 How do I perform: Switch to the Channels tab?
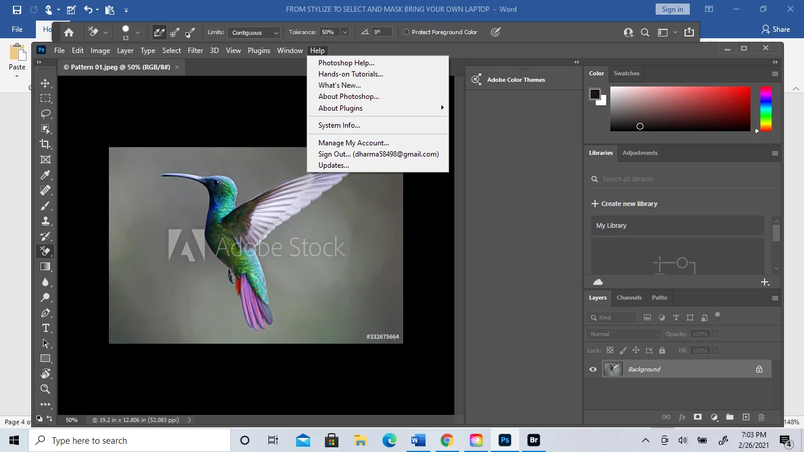coord(629,298)
